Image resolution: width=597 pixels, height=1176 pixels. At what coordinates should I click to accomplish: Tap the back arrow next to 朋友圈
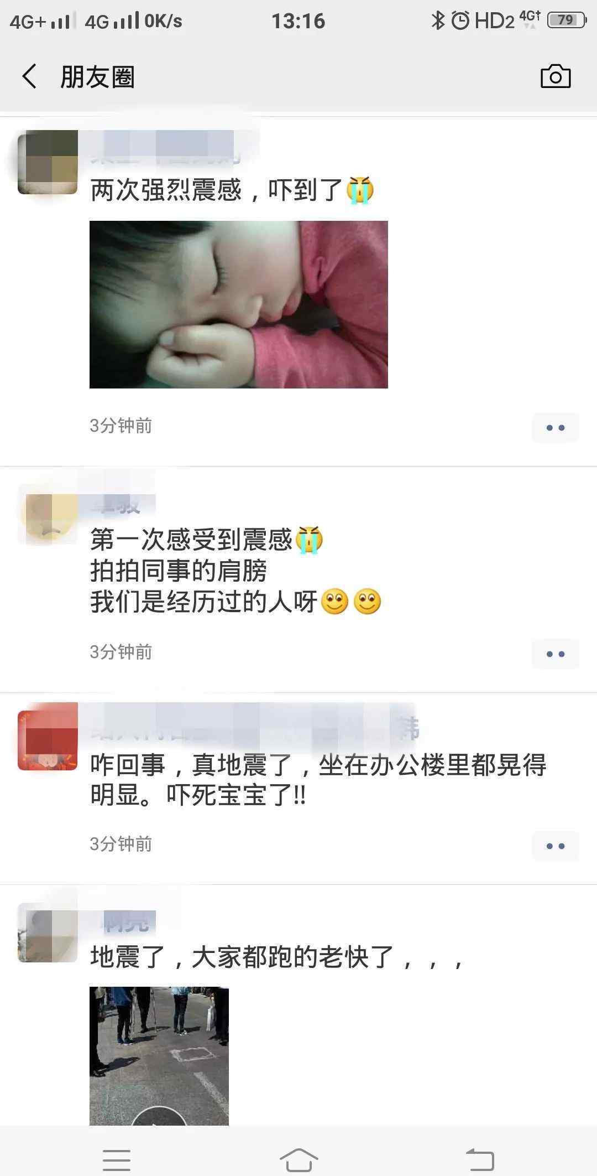29,76
